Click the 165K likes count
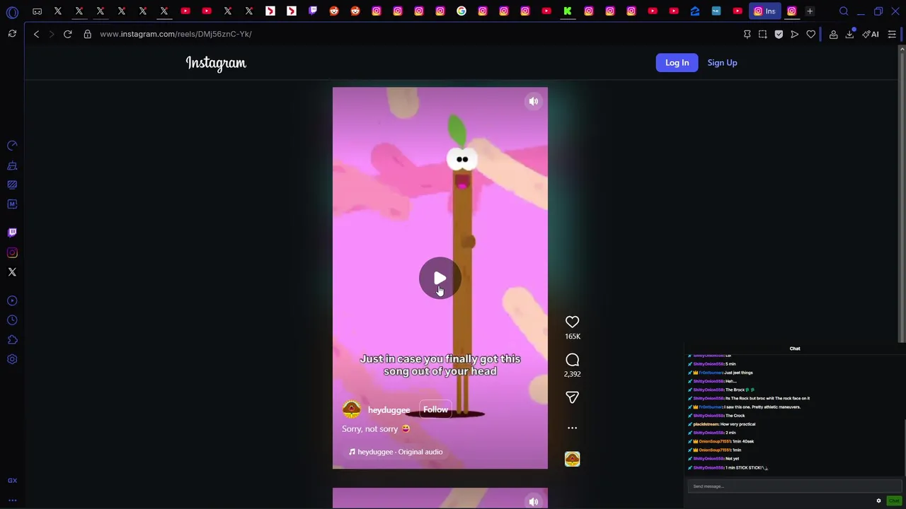Image resolution: width=906 pixels, height=509 pixels. (x=572, y=337)
